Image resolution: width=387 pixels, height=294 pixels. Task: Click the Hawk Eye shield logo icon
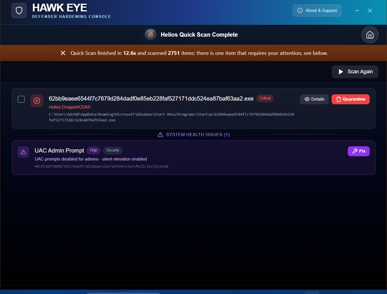[19, 11]
